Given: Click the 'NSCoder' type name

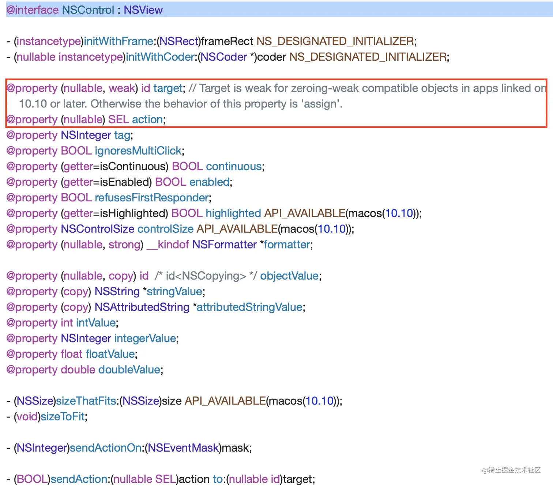Looking at the screenshot, I should [224, 57].
